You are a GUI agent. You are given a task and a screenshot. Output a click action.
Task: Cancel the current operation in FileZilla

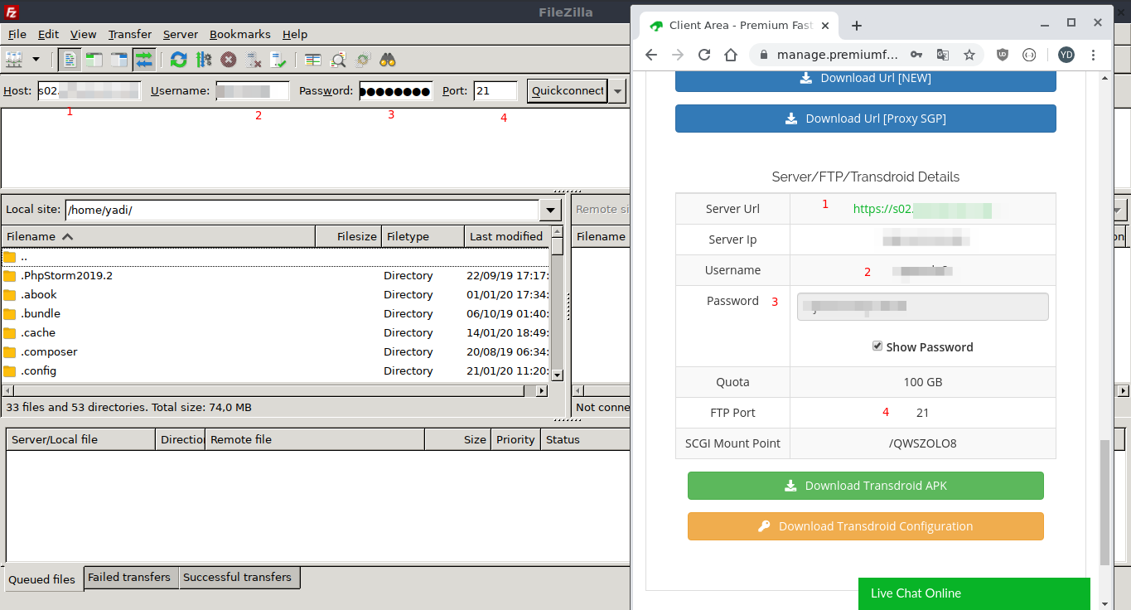(229, 60)
